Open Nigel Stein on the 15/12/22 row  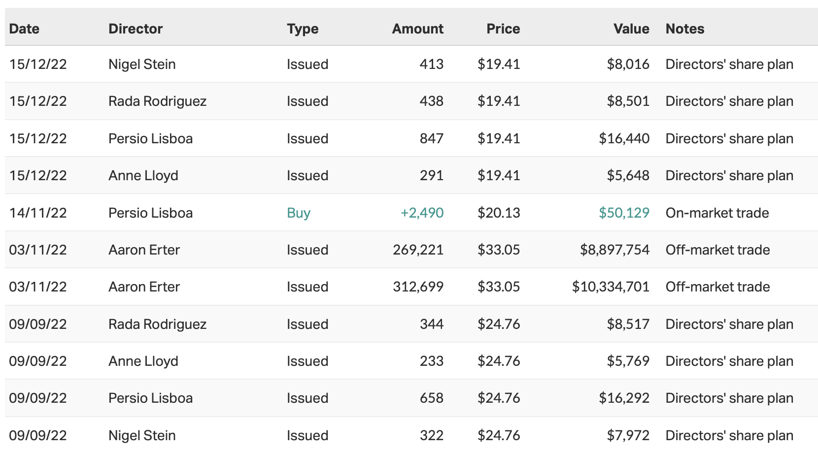pyautogui.click(x=142, y=64)
